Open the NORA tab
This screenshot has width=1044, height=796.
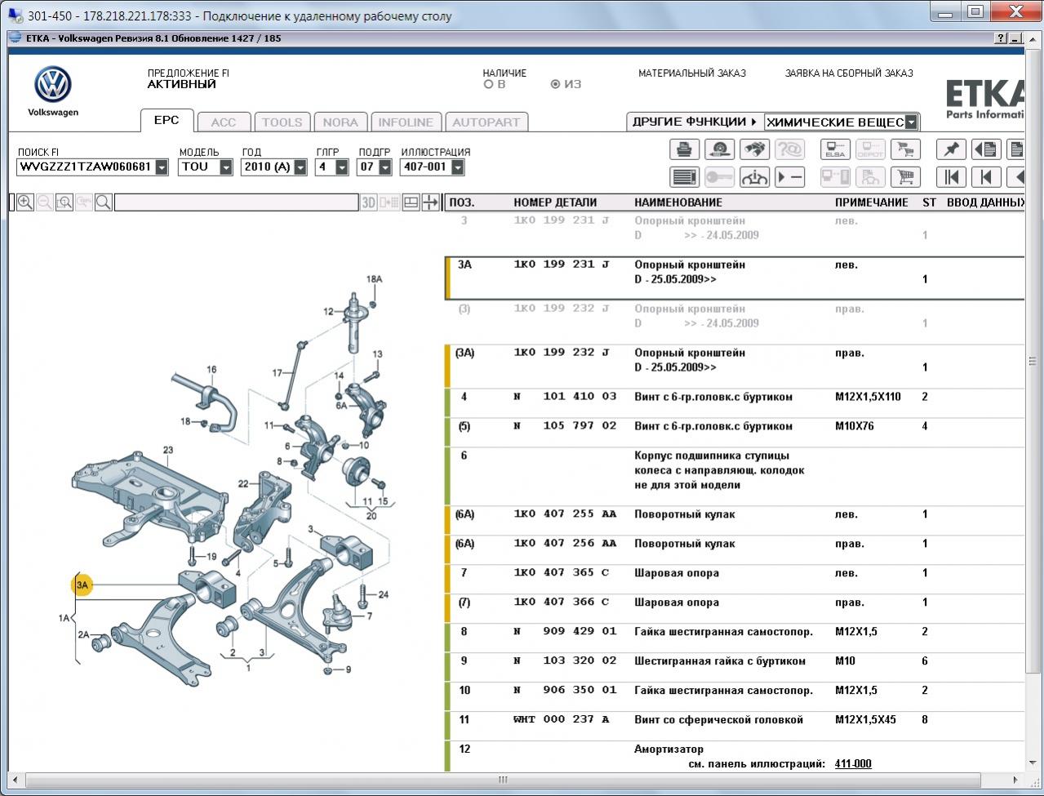[340, 122]
